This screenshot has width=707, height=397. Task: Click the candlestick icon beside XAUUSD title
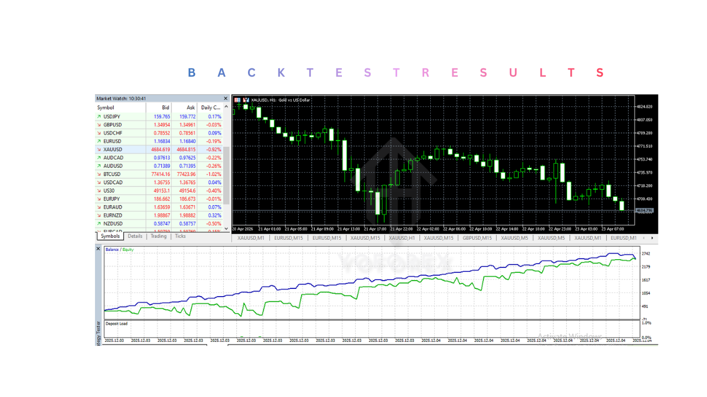(246, 100)
